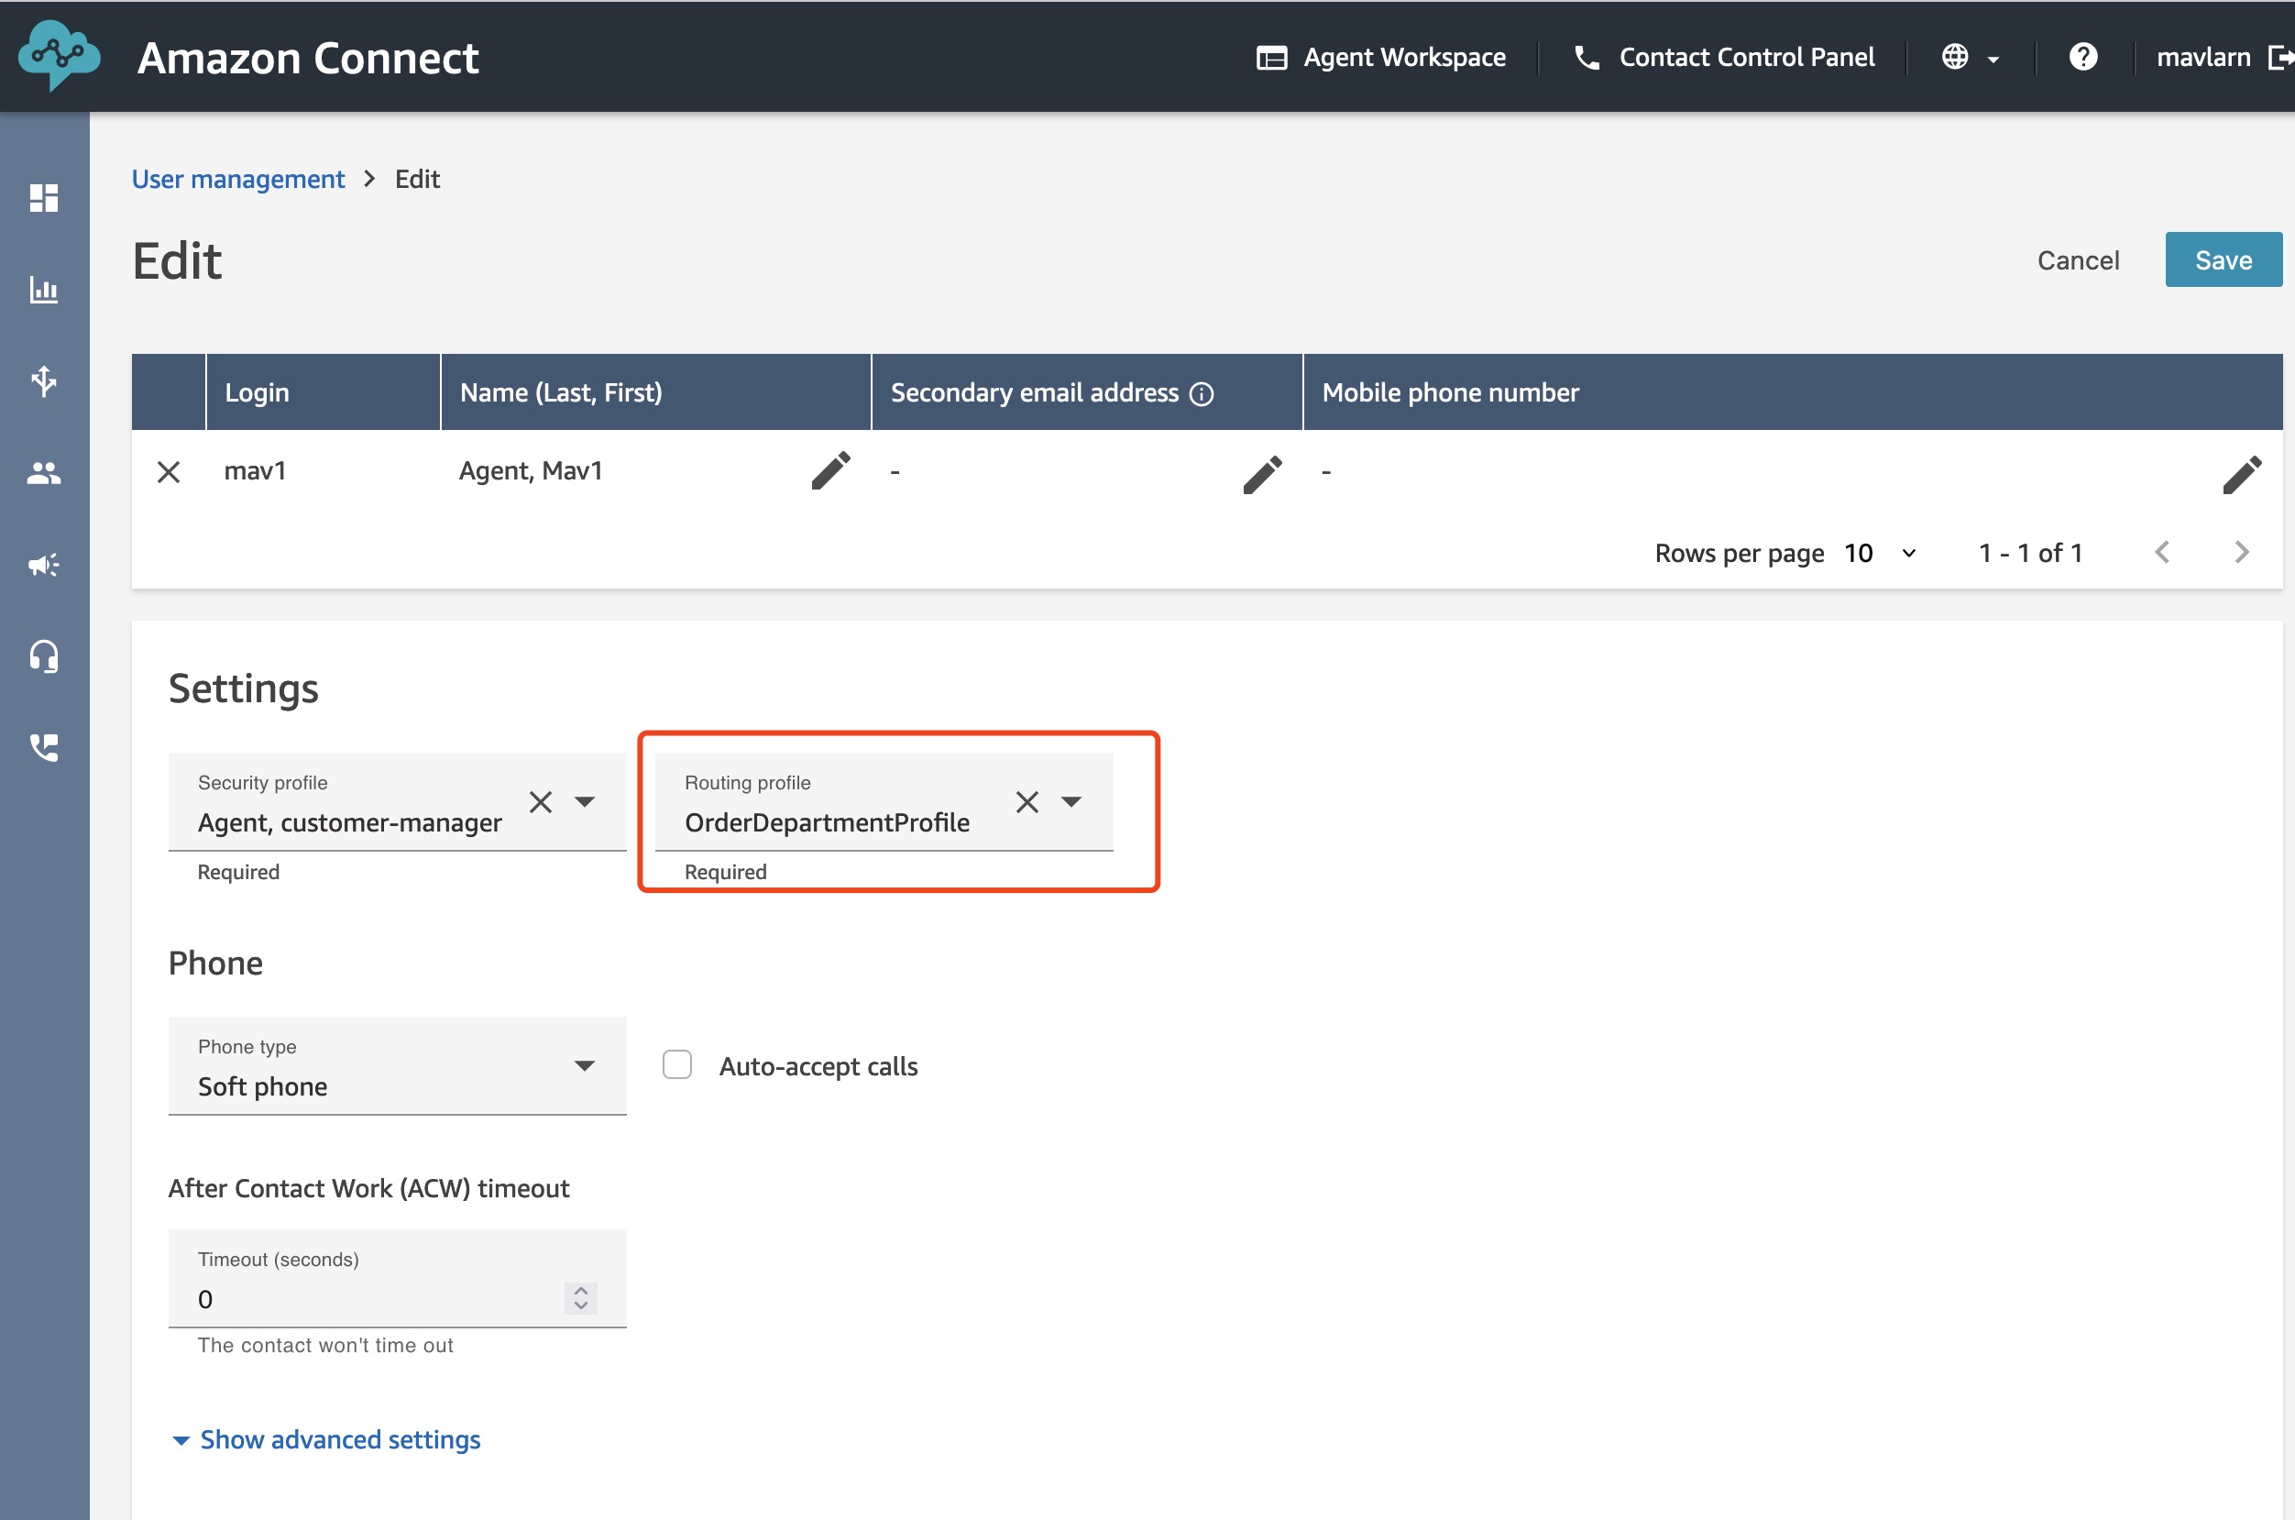Click the Agent, customer-manager value
Screen dimensions: 2295x1520
click(x=350, y=822)
